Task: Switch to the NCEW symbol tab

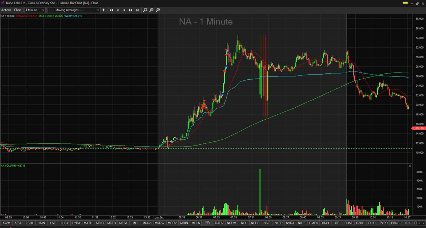Action: point(231,223)
